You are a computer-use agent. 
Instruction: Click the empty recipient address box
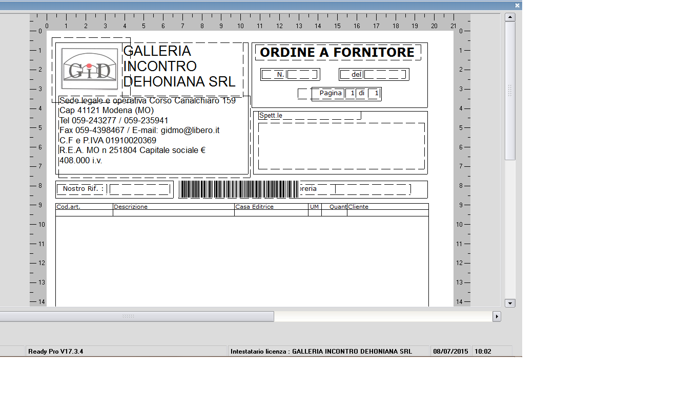click(341, 146)
